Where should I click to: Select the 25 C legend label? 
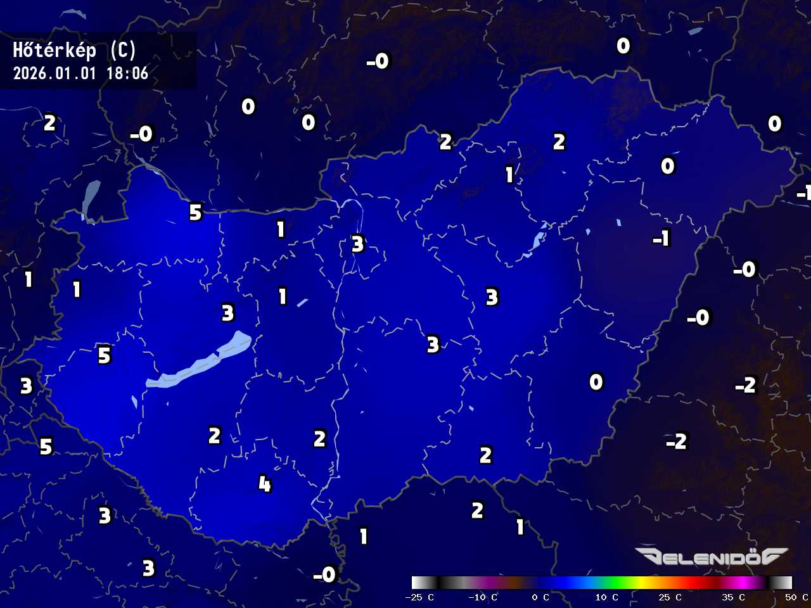(670, 597)
